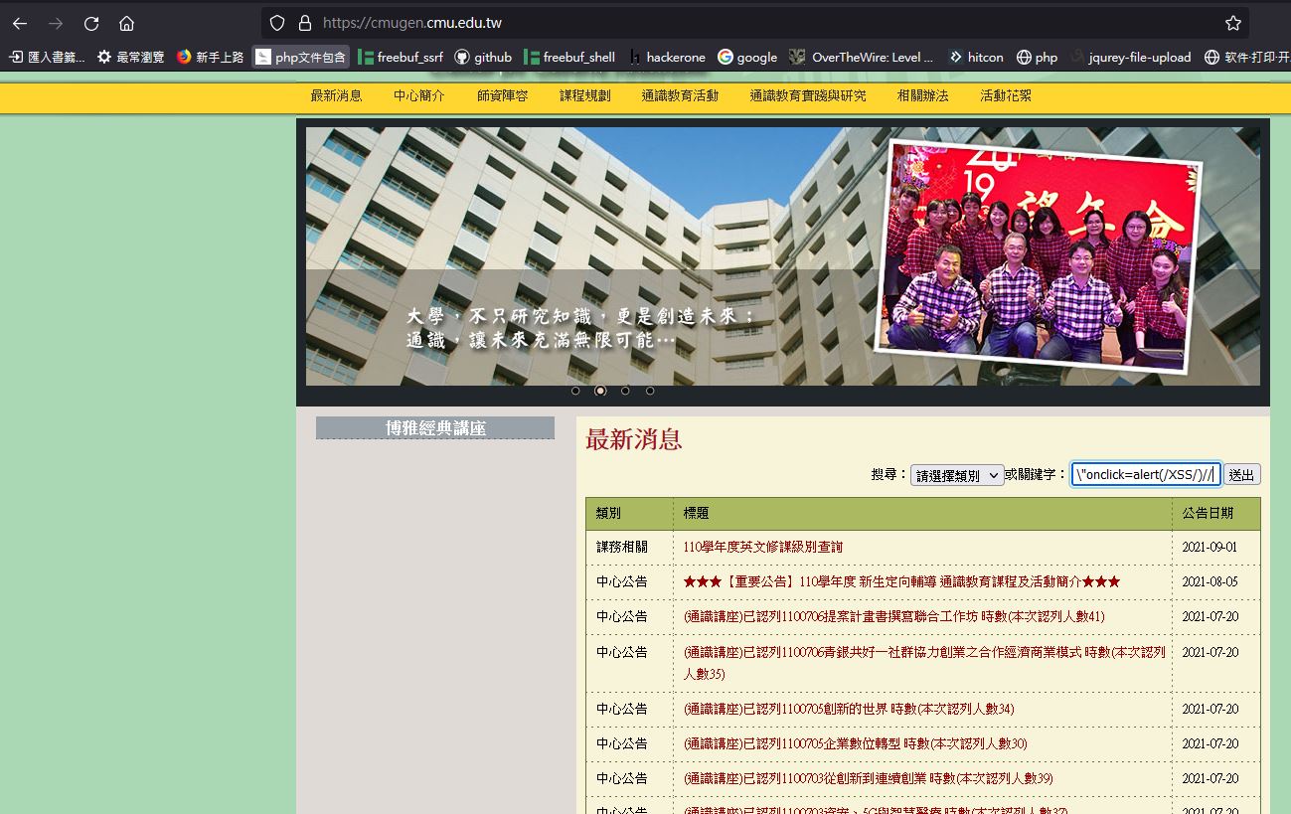Click the 博雅經典講座 sidebar heading
The height and width of the screenshot is (814, 1291).
pos(435,428)
